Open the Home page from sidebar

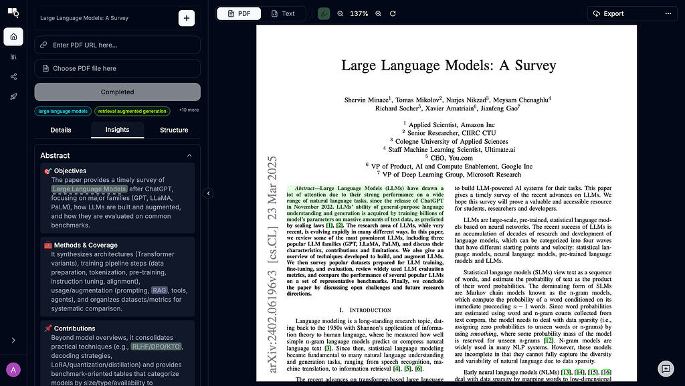pyautogui.click(x=13, y=37)
